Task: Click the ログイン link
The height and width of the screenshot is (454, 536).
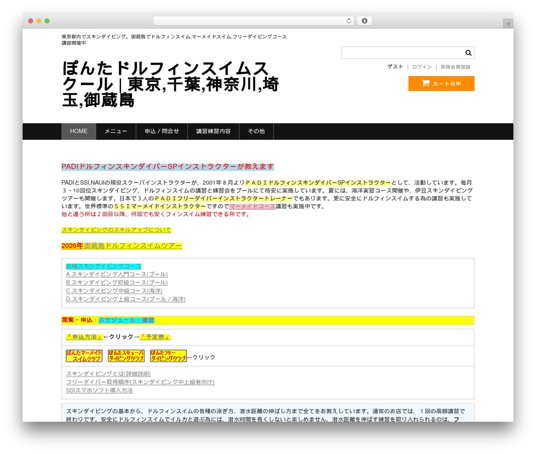Action: tap(422, 67)
